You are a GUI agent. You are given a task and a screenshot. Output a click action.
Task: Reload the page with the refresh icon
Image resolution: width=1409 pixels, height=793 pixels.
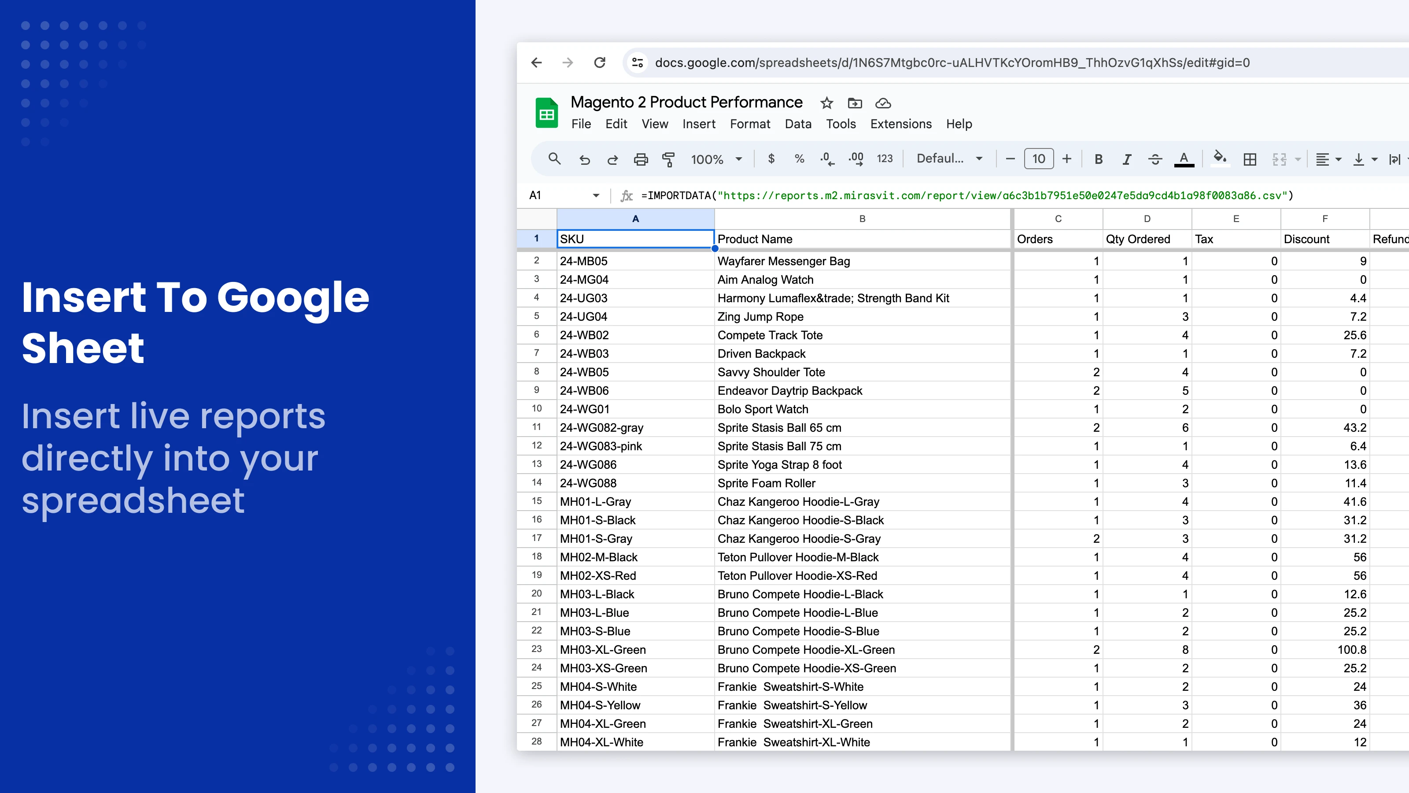tap(600, 63)
